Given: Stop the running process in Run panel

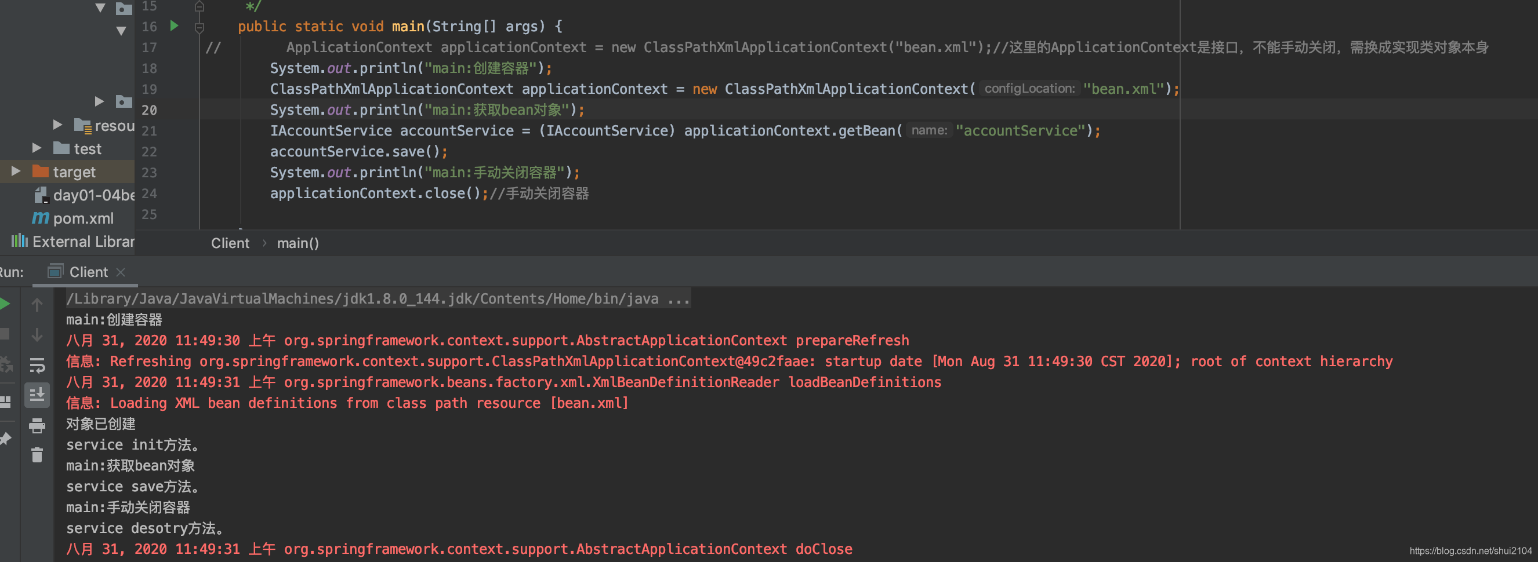Looking at the screenshot, I should click(x=5, y=334).
